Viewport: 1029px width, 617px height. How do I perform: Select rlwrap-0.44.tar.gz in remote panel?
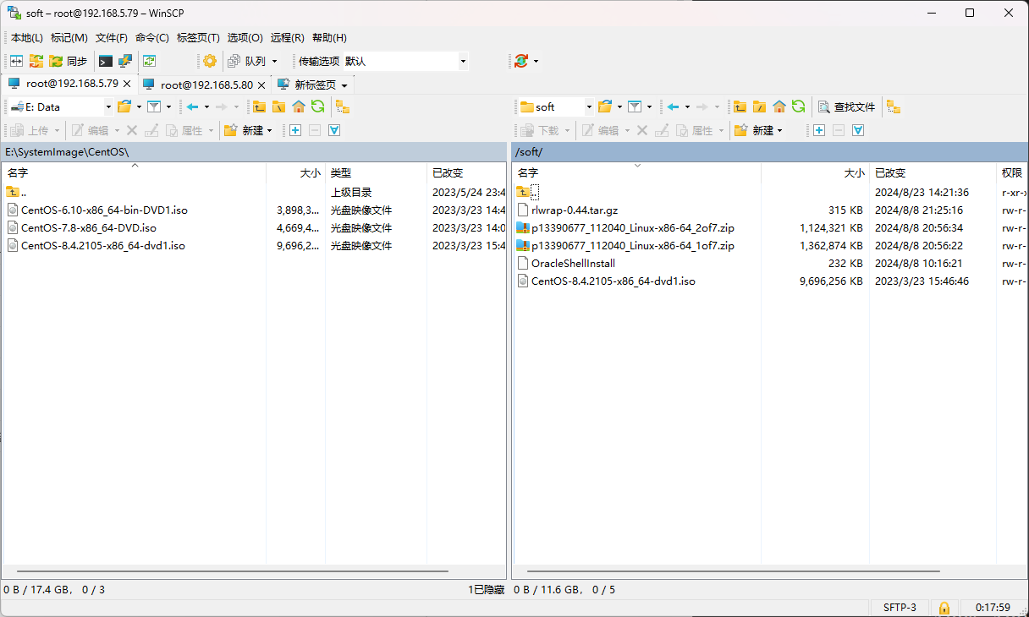575,210
